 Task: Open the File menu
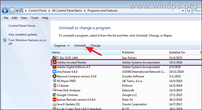tap(6, 18)
